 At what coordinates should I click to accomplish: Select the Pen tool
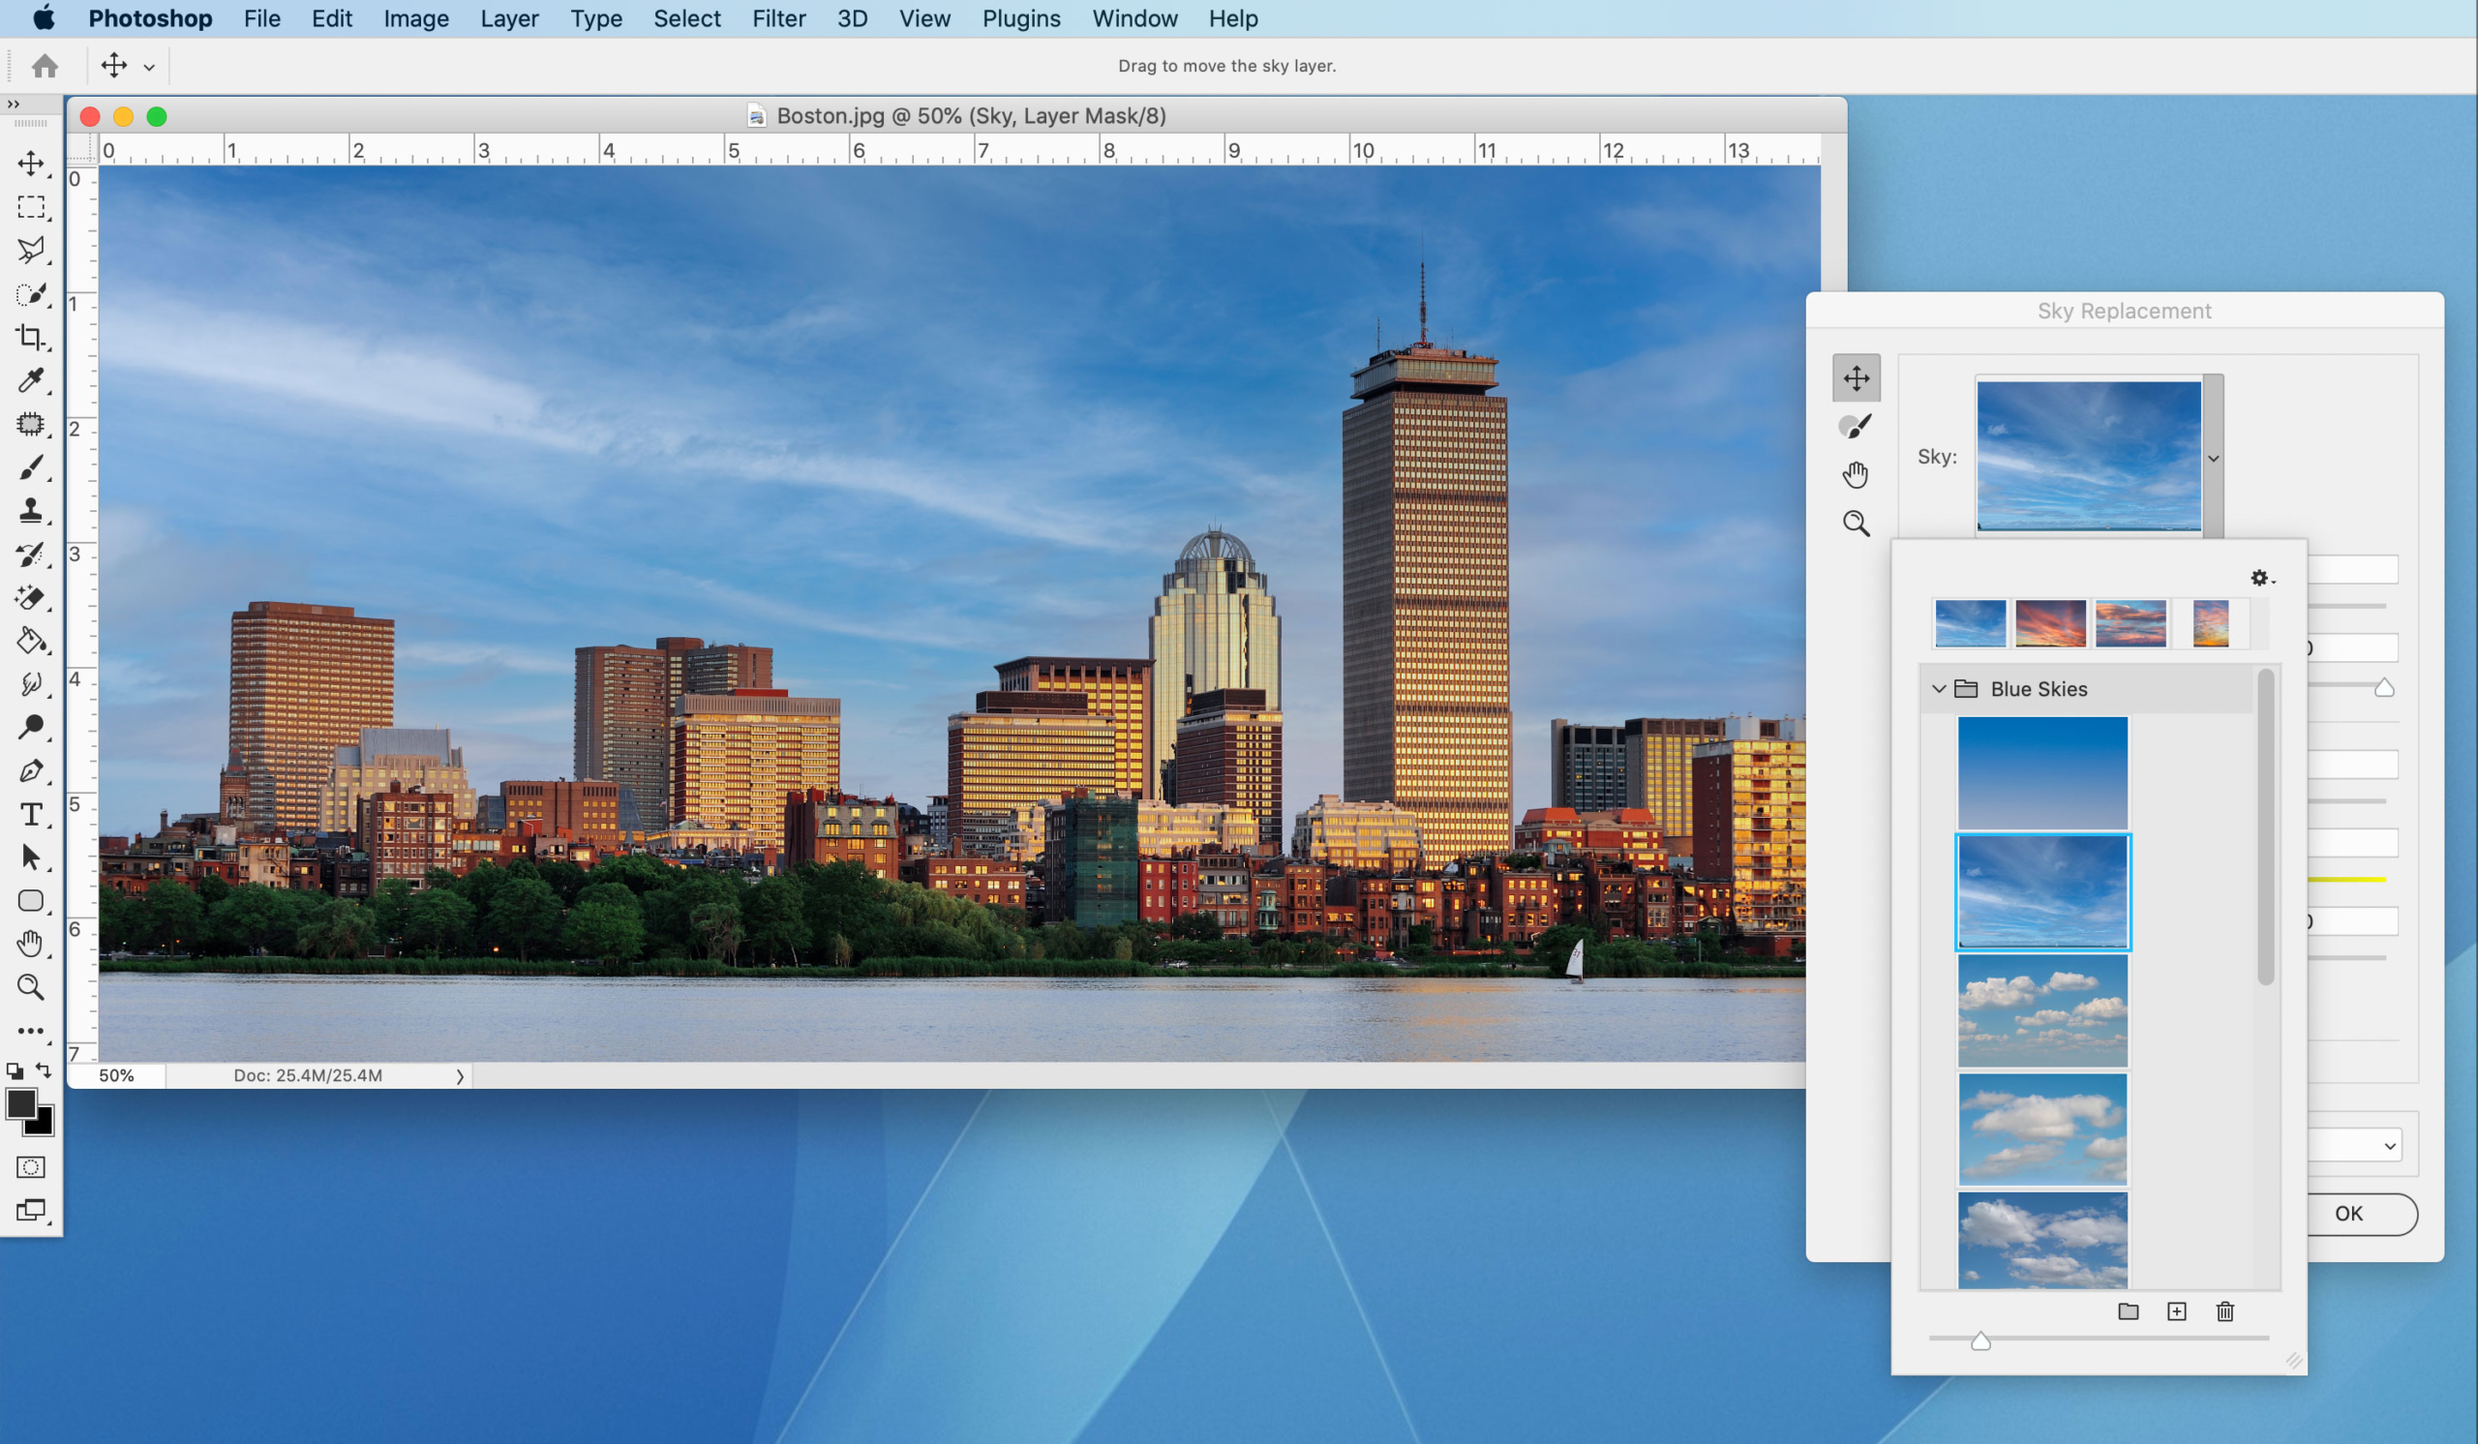[30, 770]
